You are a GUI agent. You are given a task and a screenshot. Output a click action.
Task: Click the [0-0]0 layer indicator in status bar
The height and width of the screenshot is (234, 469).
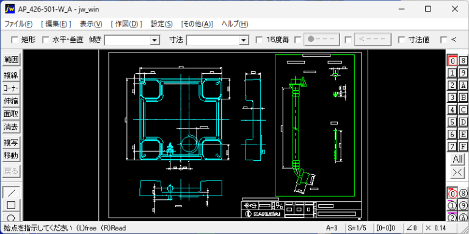tap(386, 229)
